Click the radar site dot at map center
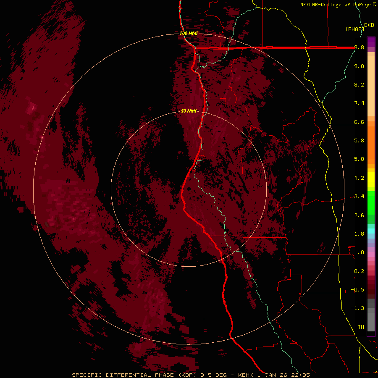 [x=189, y=189]
